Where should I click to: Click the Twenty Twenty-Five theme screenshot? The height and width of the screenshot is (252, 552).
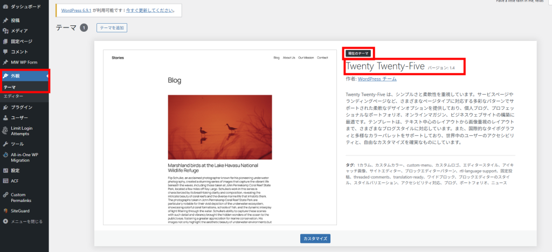[x=220, y=137]
